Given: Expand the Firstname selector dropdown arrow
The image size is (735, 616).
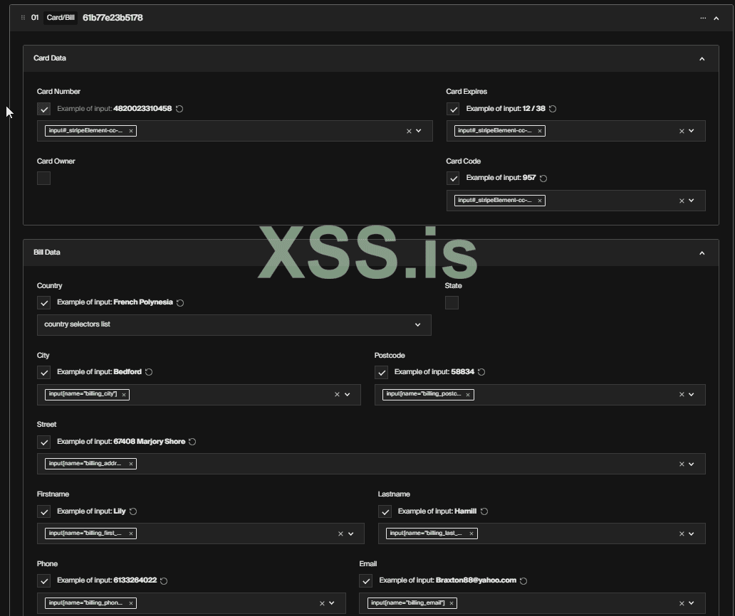Looking at the screenshot, I should [x=350, y=533].
